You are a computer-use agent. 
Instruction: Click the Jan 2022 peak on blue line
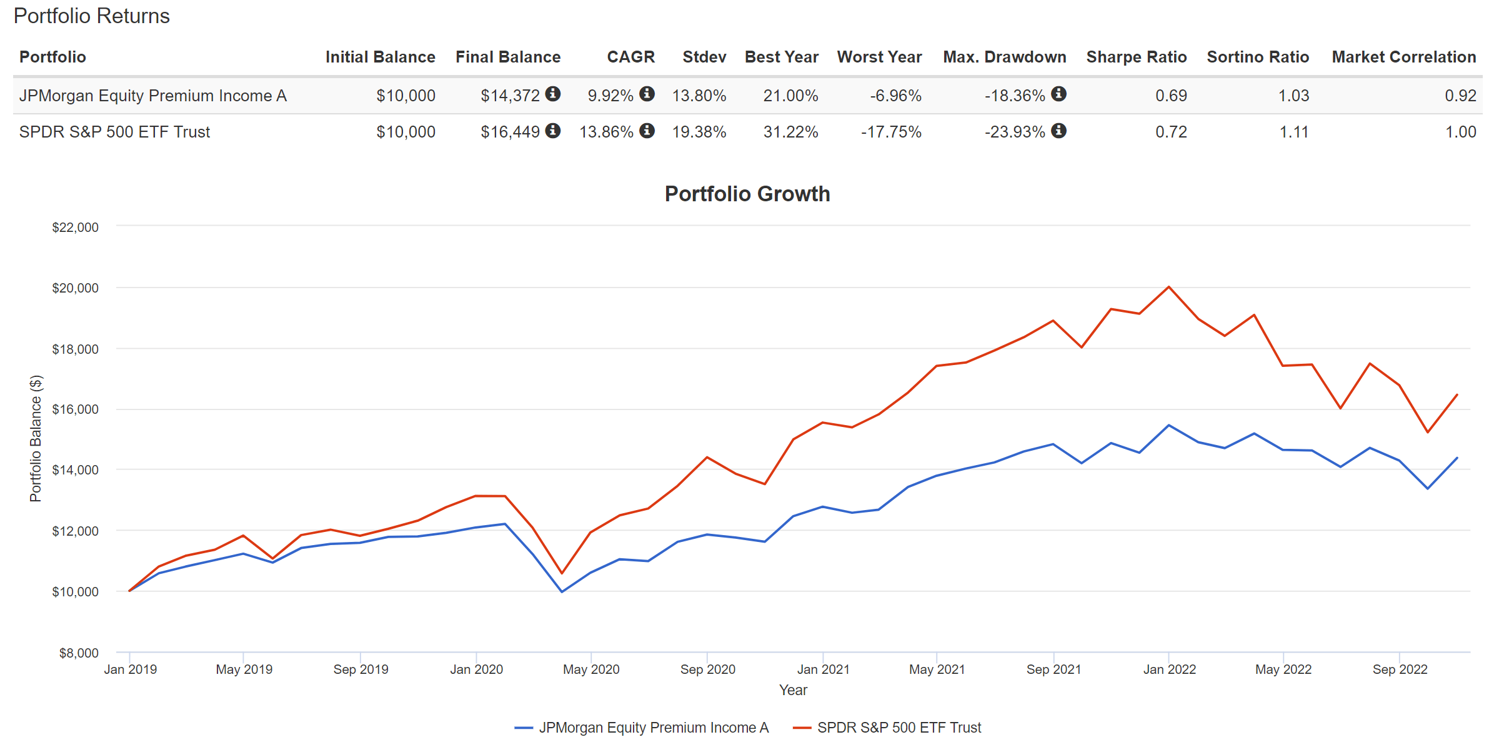(1168, 425)
